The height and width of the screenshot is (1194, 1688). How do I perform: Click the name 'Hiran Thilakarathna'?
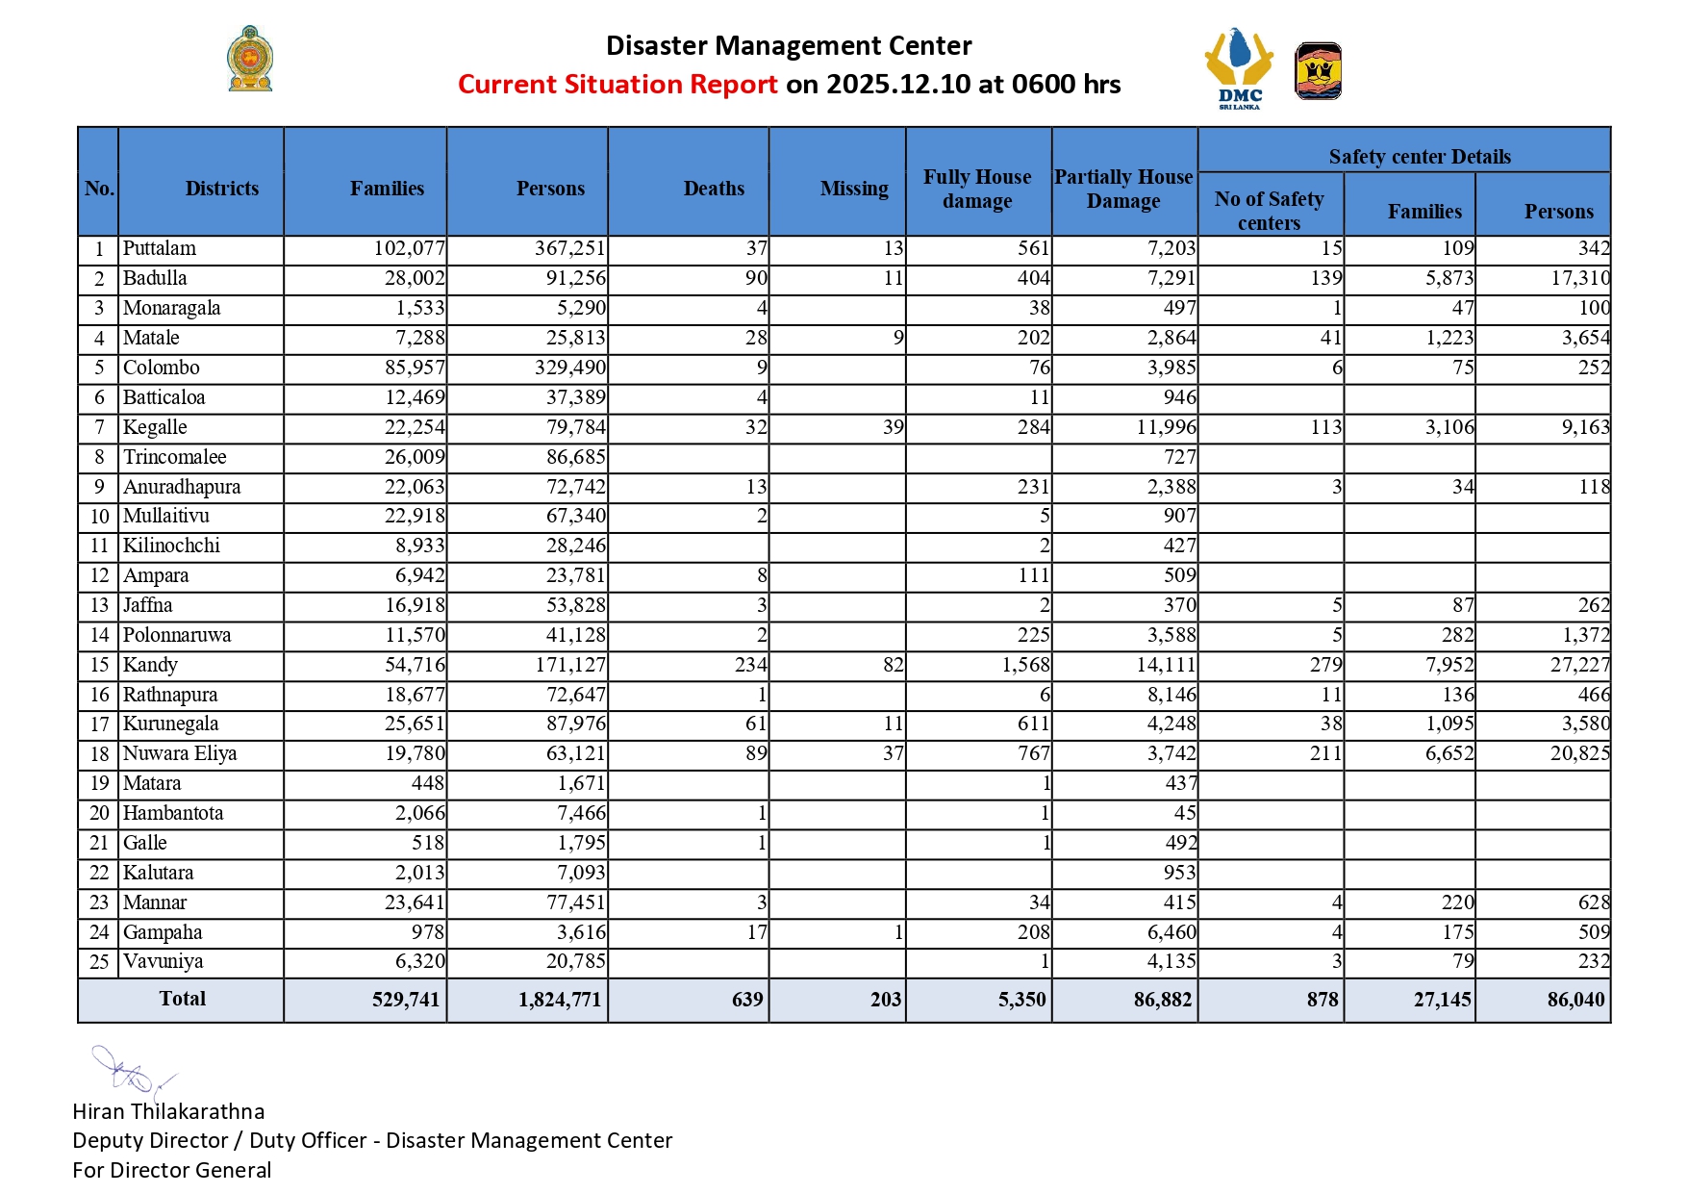click(168, 1111)
